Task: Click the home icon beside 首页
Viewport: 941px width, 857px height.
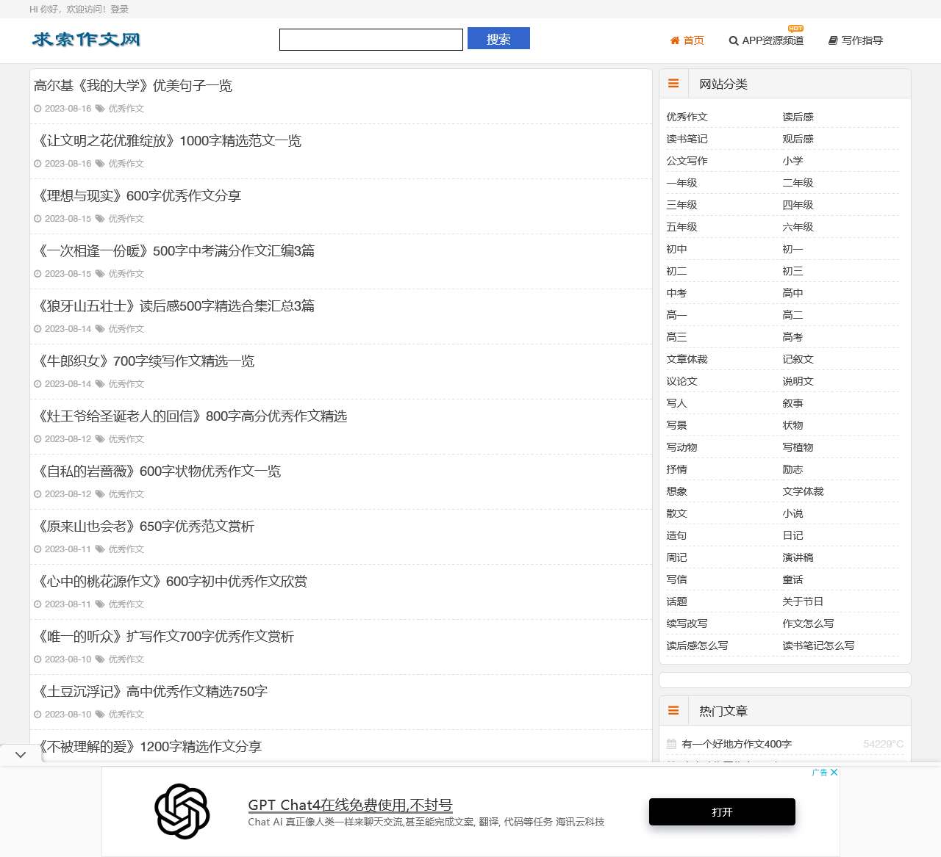Action: [674, 40]
